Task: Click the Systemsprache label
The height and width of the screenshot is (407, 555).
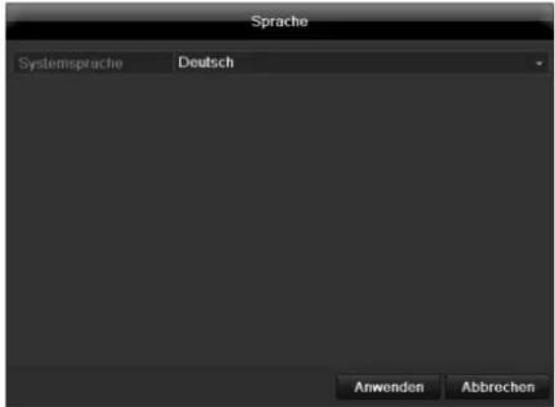Action: (x=71, y=63)
